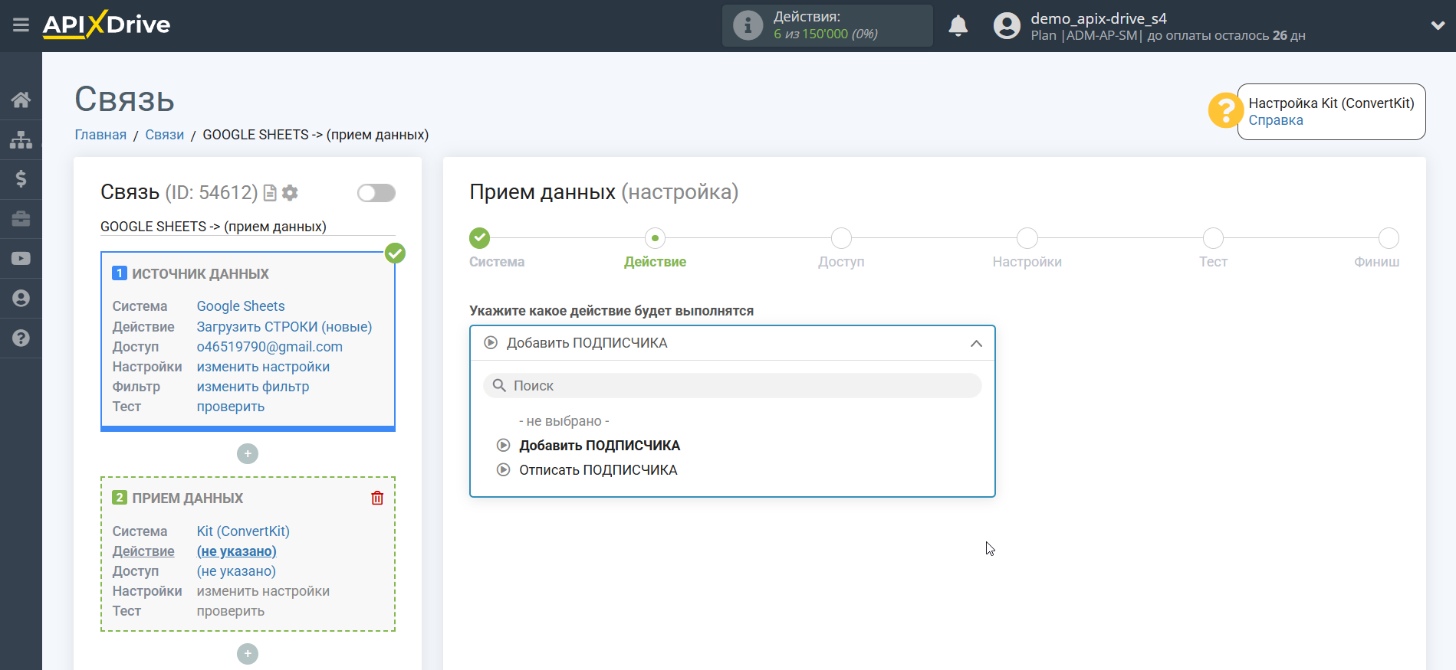Go to Главная breadcrumb
This screenshot has width=1456, height=670.
coord(100,135)
